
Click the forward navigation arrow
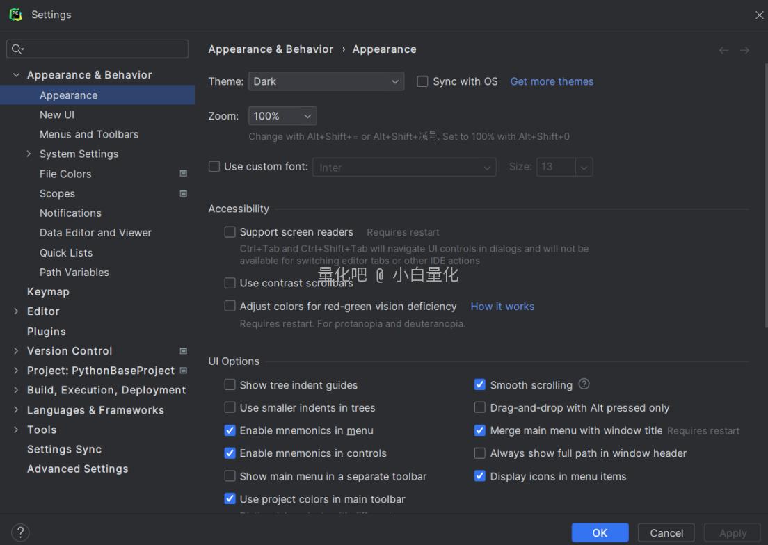coord(744,50)
